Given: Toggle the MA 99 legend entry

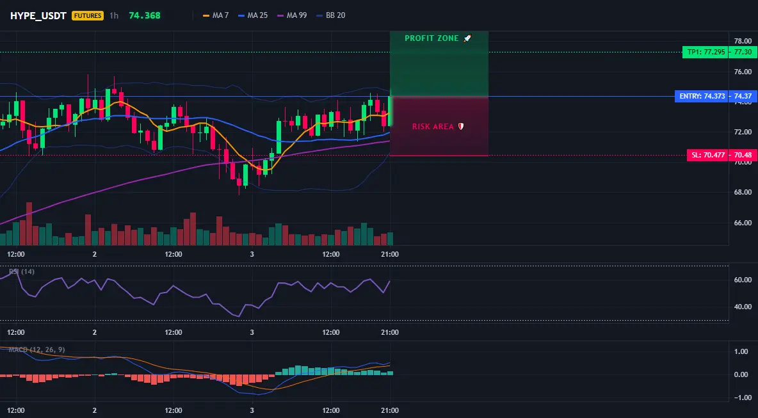Looking at the screenshot, I should click(292, 15).
